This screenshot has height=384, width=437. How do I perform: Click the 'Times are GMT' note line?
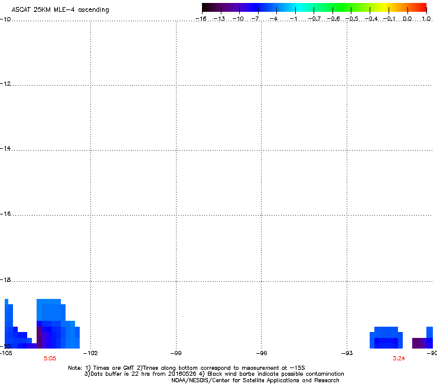tap(187, 368)
